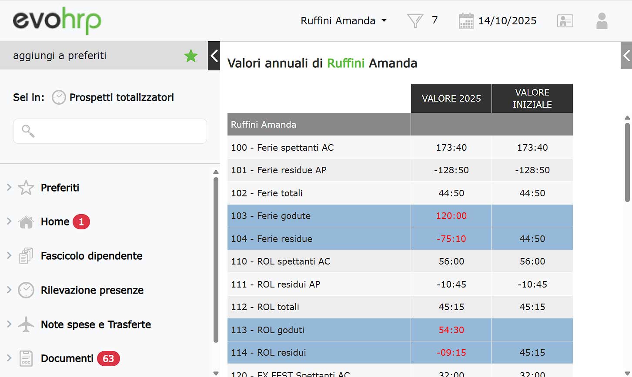
Task: Collapse the left sidebar panel arrow
Action: [x=214, y=56]
